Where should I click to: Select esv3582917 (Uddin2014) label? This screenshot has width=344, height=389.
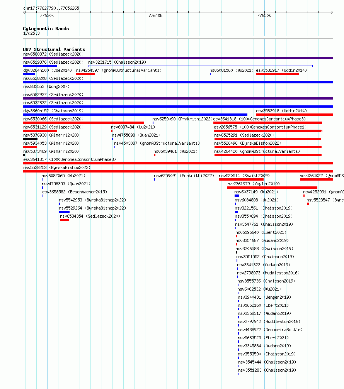tap(281, 71)
